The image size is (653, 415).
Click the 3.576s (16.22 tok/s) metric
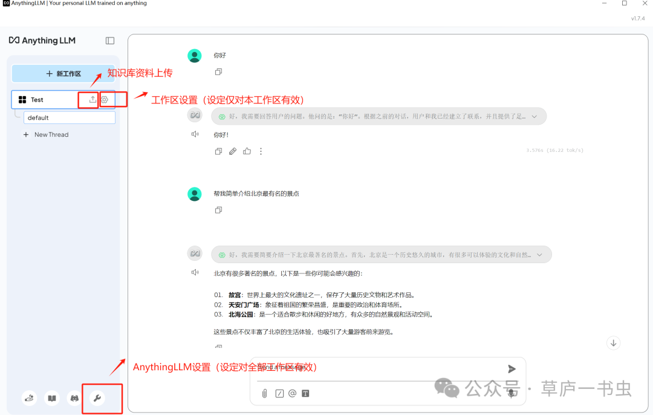click(x=554, y=151)
